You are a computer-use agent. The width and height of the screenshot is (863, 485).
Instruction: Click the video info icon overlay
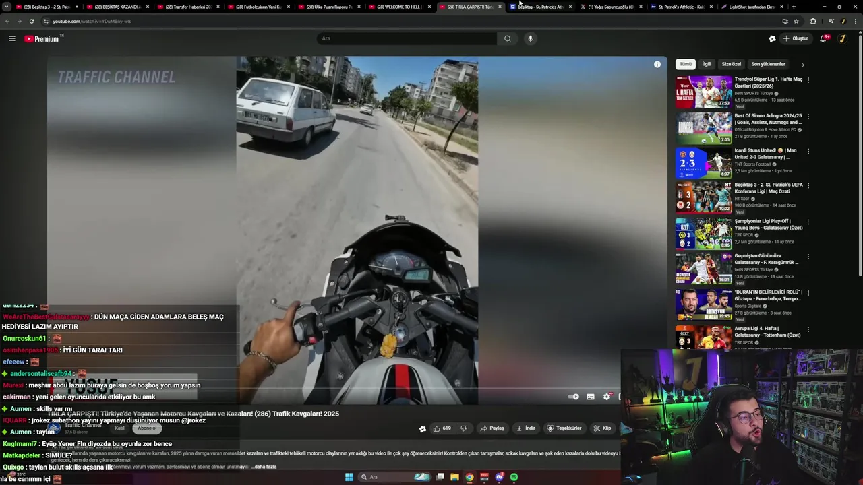point(657,65)
